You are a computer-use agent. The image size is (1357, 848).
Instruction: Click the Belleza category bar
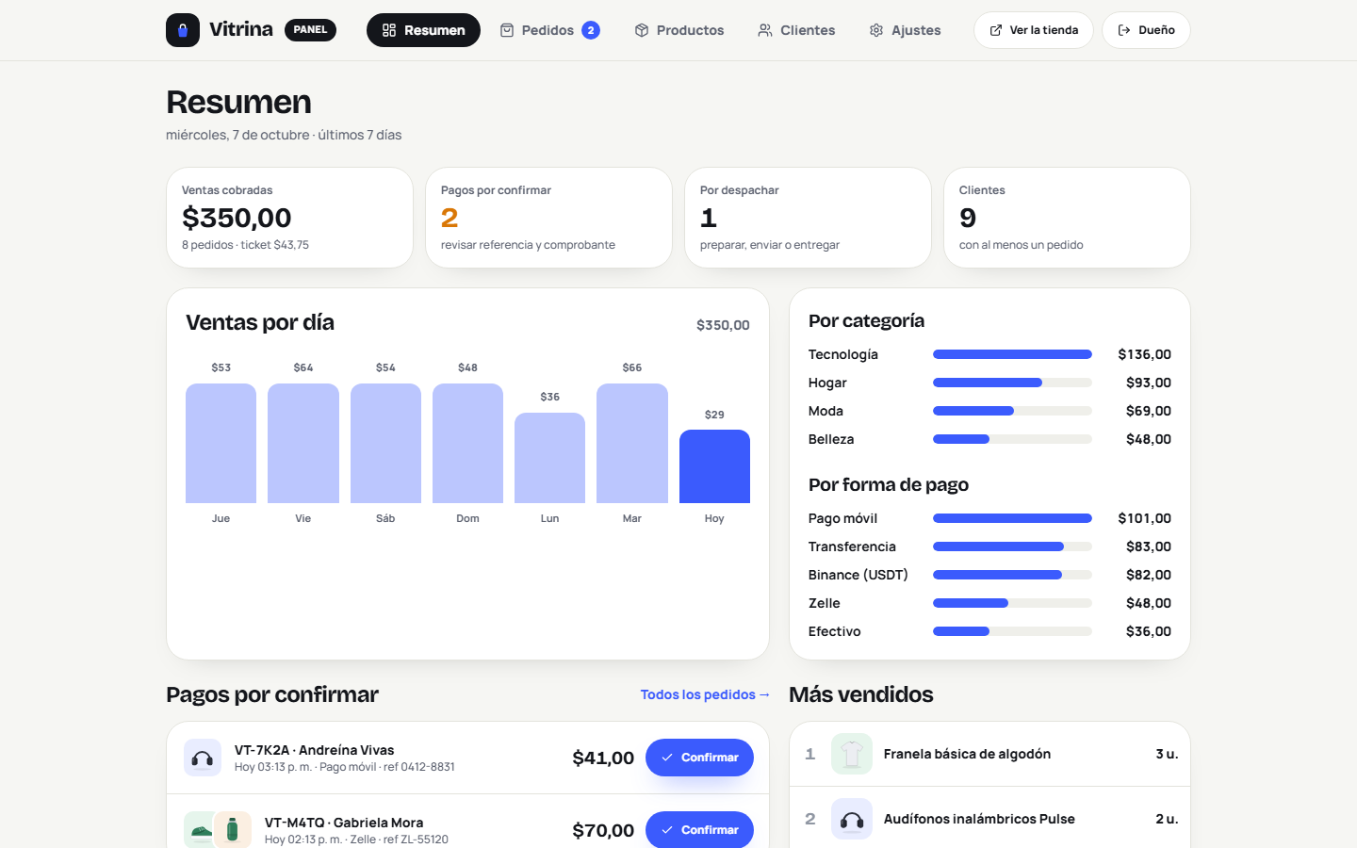[x=1012, y=439]
